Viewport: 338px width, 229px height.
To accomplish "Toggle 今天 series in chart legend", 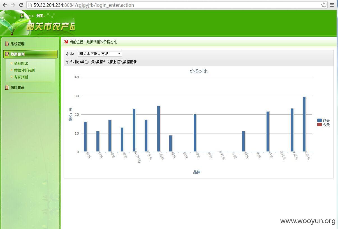I will coord(323,124).
